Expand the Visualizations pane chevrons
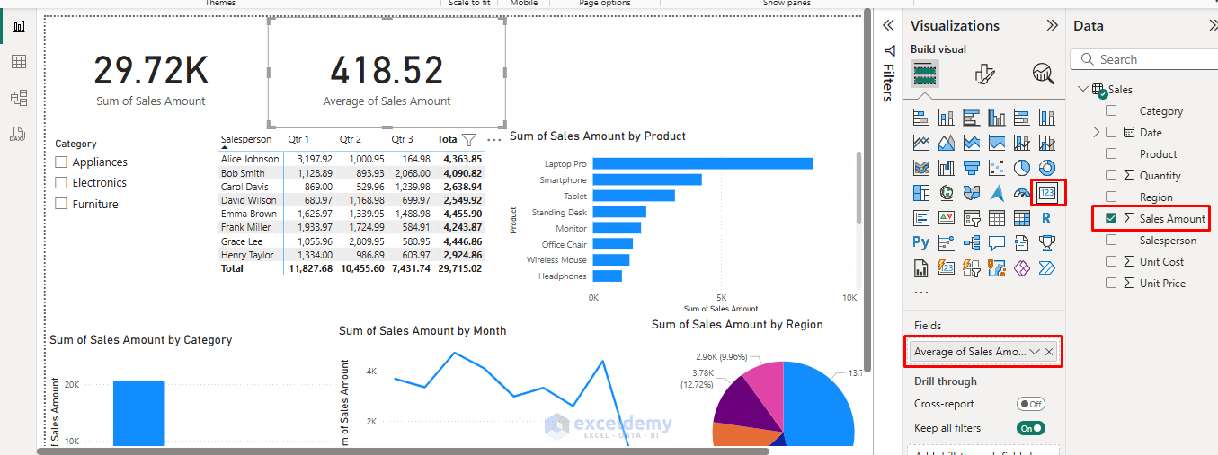 point(1052,26)
